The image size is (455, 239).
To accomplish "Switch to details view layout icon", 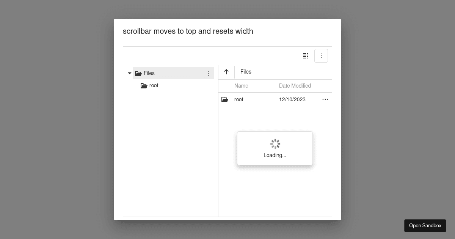I will [x=306, y=56].
